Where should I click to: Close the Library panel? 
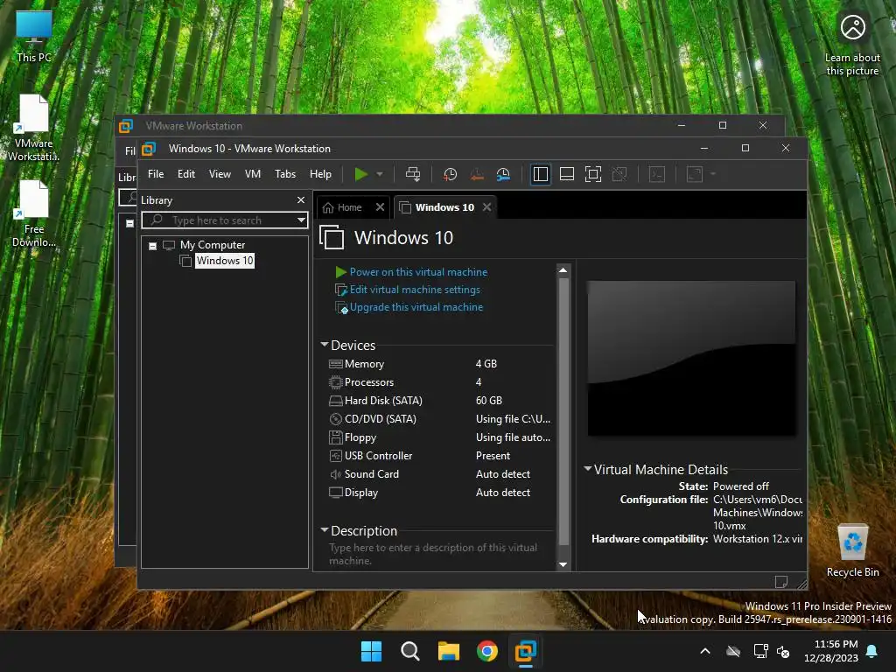[301, 200]
